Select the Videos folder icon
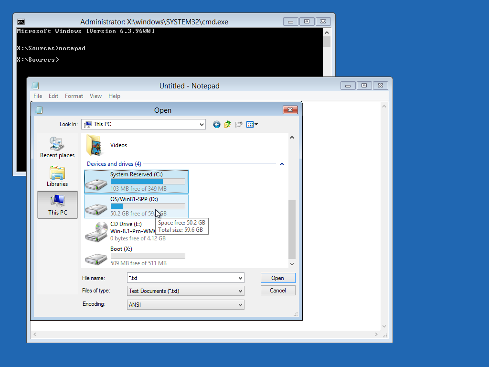The width and height of the screenshot is (489, 367). [94, 145]
